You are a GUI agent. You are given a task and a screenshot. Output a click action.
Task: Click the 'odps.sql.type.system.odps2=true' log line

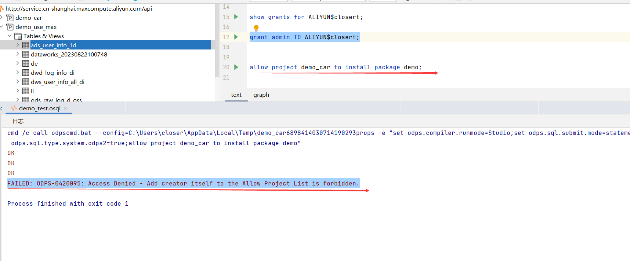pos(156,143)
